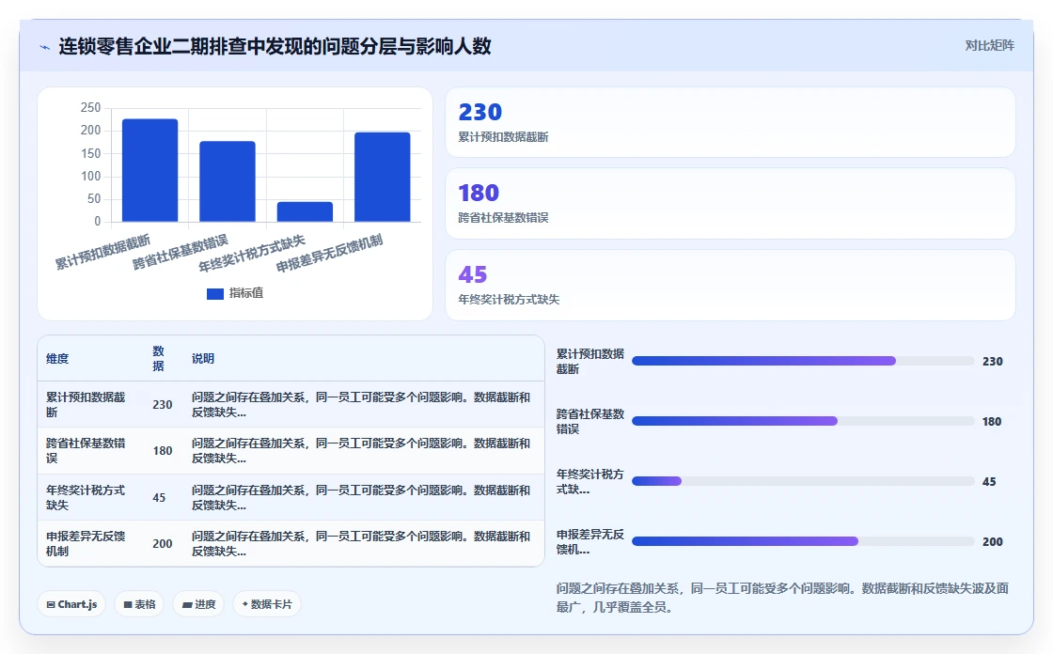Click the 进度 tag
The height and width of the screenshot is (654, 1053).
(x=198, y=604)
